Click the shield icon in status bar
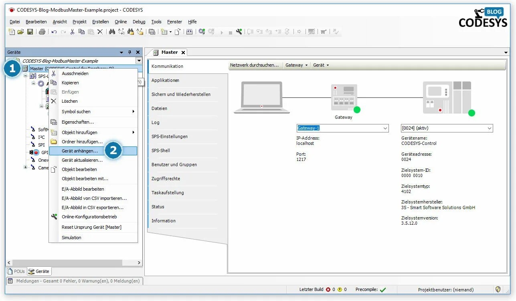 click(498, 289)
